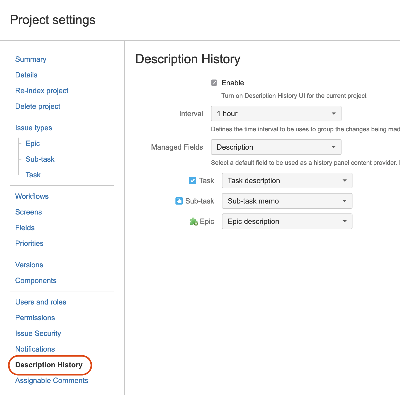This screenshot has width=400, height=395.
Task: Open the Issue types section
Action: (33, 128)
